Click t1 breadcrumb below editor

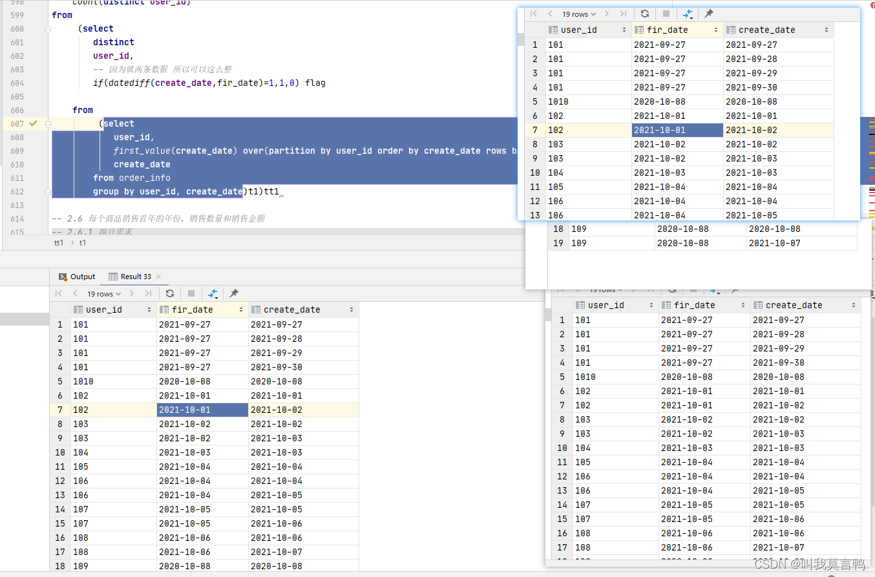pyautogui.click(x=83, y=243)
